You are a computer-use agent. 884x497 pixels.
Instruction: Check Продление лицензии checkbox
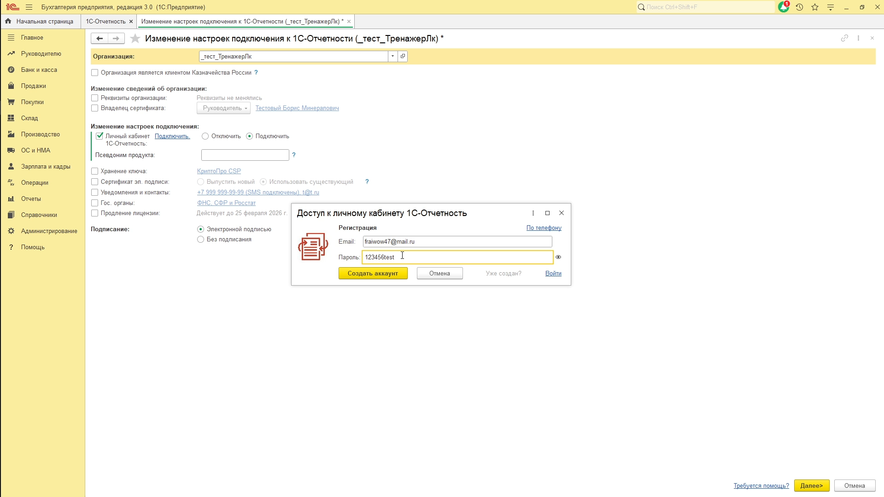click(x=94, y=213)
